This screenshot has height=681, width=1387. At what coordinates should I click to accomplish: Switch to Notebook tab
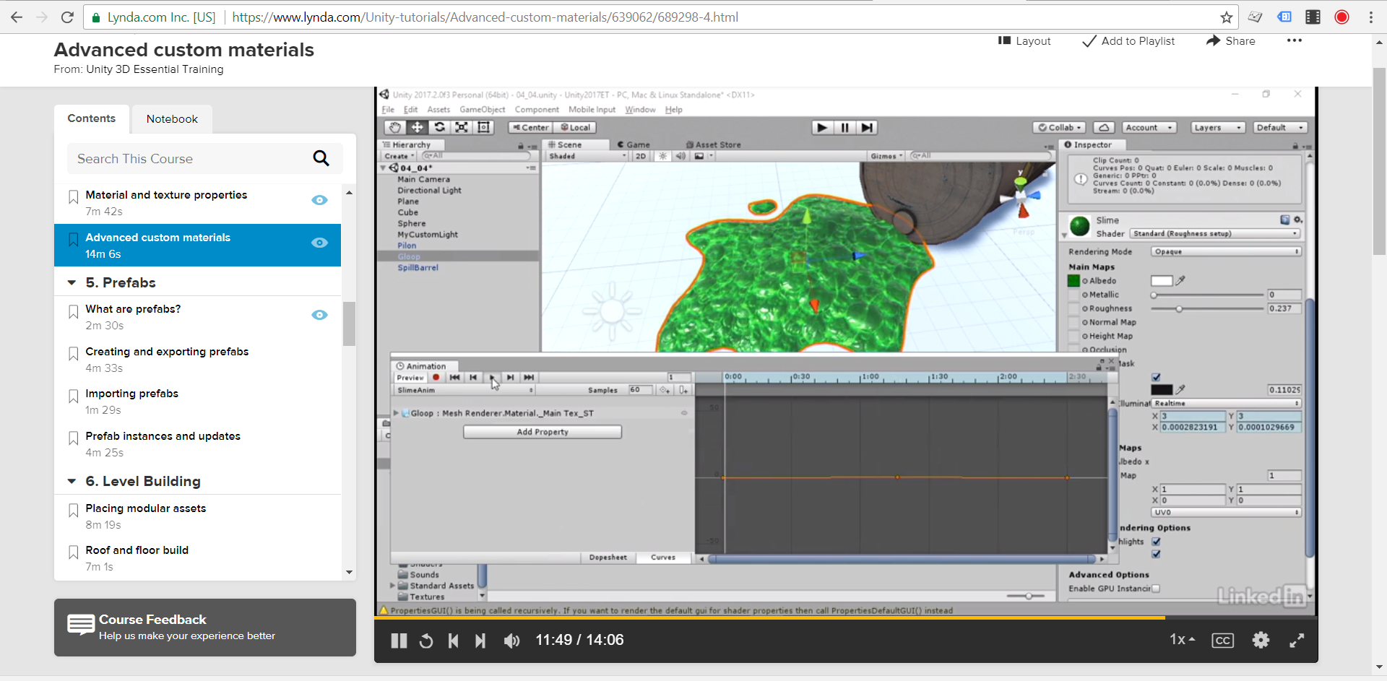coord(172,119)
